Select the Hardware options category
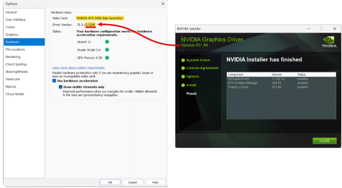The height and width of the screenshot is (188, 342). tap(24, 42)
